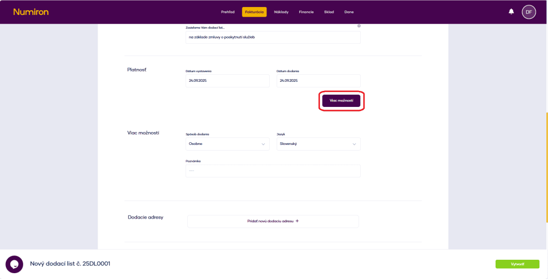Open the chat support widget

(14, 264)
